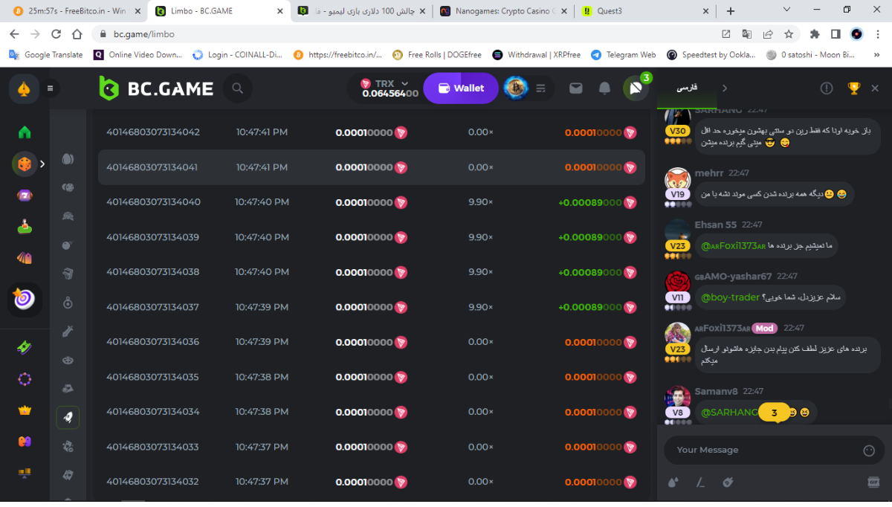Click the purple Wallet button
This screenshot has width=892, height=507.
click(x=461, y=88)
